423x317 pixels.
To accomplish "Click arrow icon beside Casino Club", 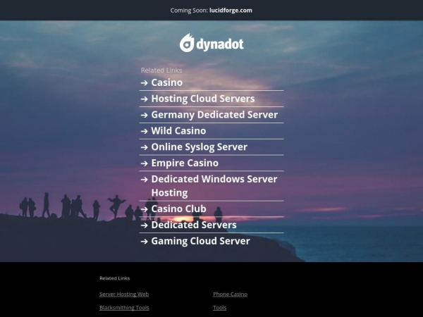I will (145, 209).
